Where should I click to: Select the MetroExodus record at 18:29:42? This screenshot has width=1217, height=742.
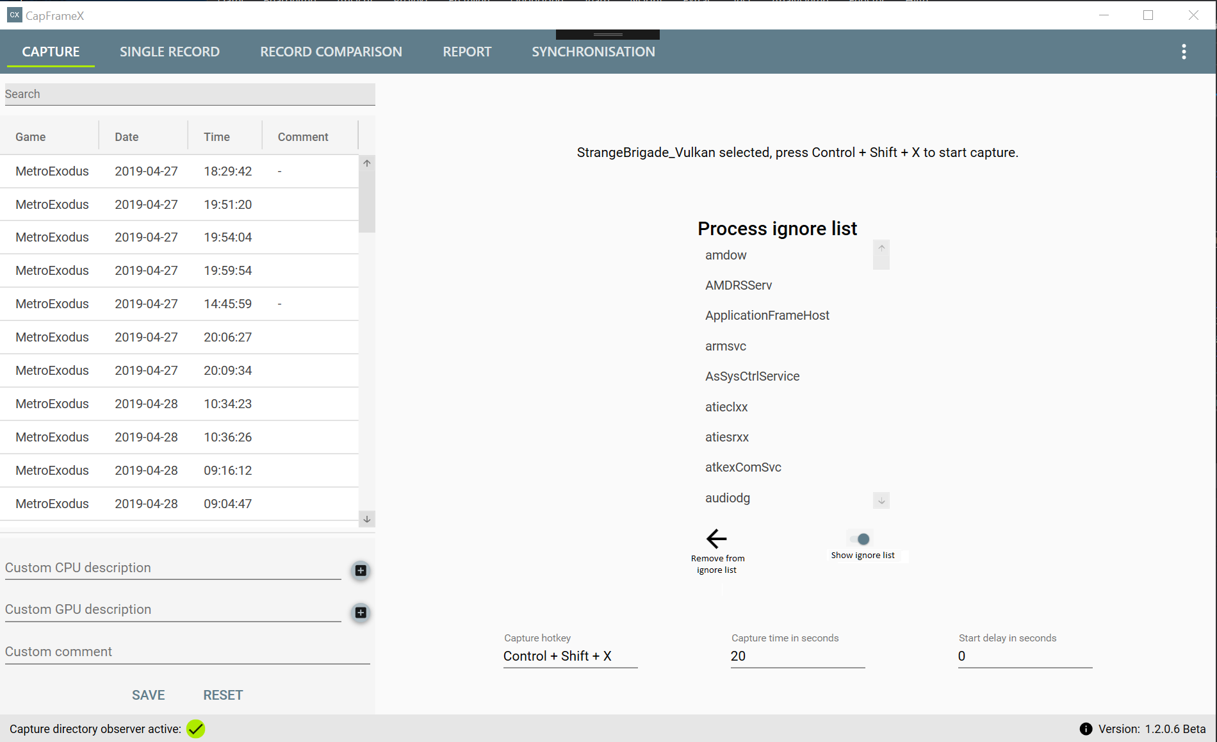click(179, 171)
